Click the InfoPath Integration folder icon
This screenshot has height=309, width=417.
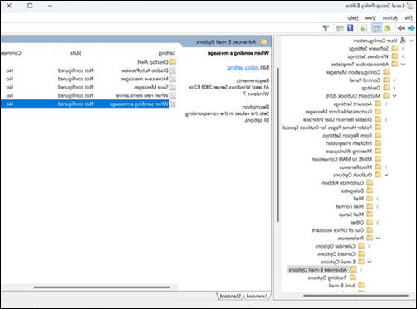point(378,143)
